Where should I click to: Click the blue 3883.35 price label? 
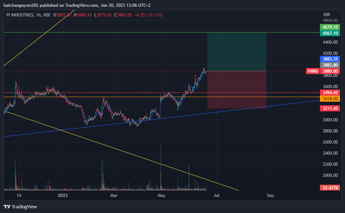[x=330, y=59]
